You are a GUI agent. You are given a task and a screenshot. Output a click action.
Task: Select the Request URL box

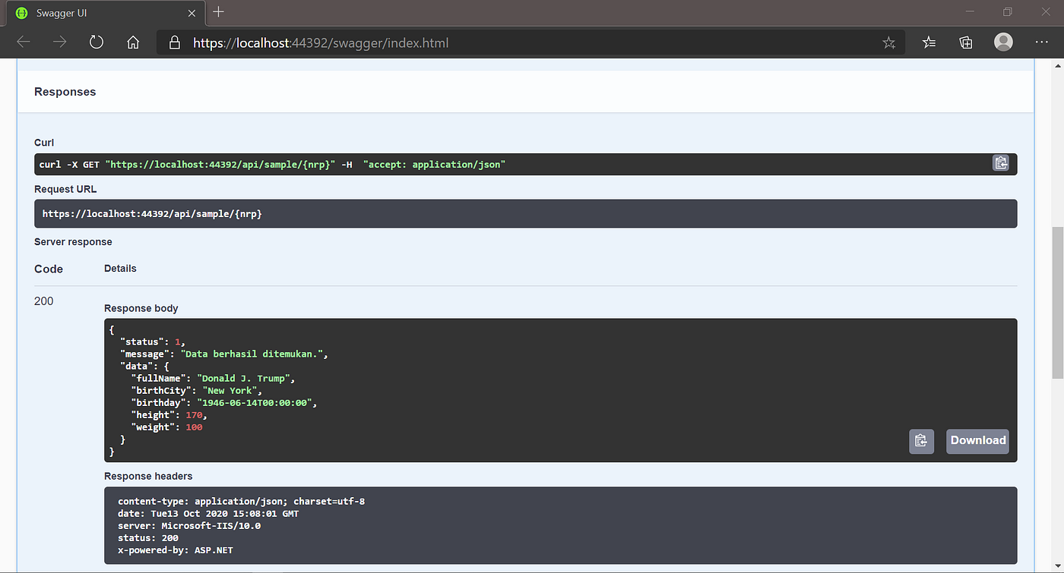[x=524, y=213]
